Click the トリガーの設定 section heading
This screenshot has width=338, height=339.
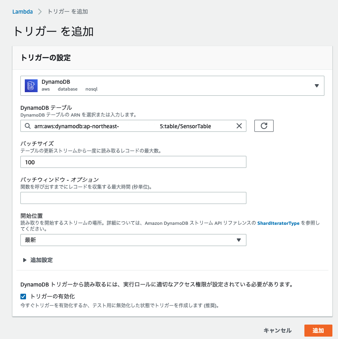[46, 58]
